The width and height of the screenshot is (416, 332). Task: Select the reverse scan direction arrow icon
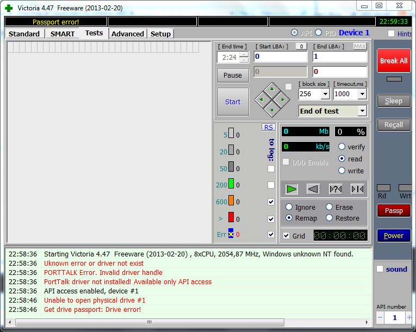tap(313, 189)
